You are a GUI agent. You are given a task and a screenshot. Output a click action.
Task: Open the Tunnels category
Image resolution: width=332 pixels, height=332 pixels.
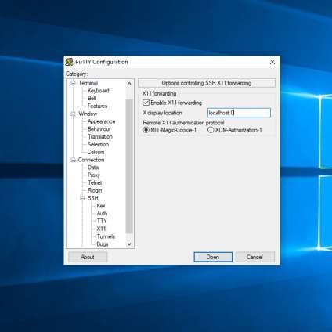(106, 236)
